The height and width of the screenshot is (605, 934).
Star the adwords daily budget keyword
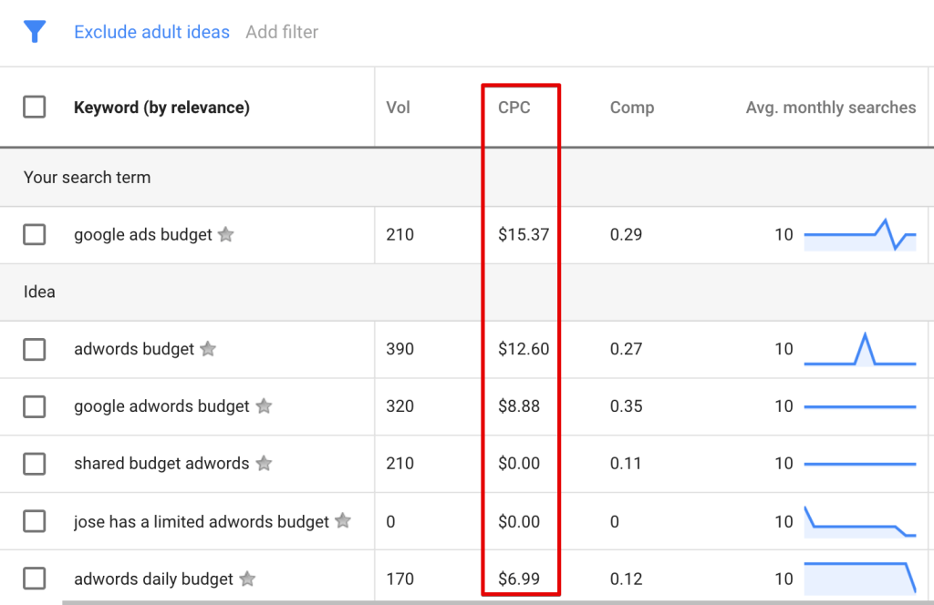247,578
